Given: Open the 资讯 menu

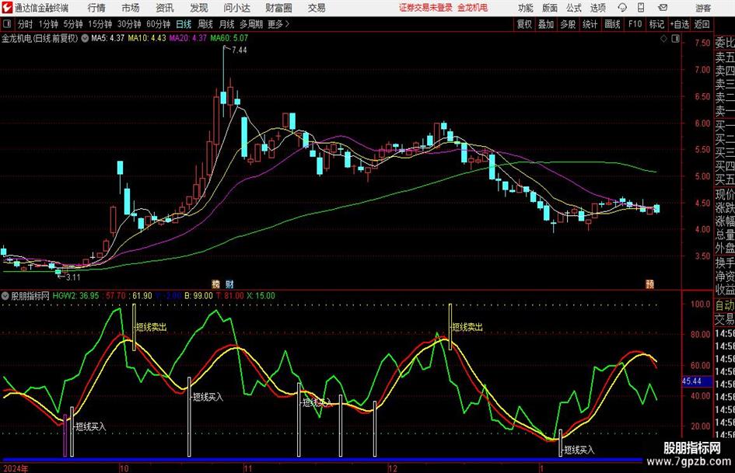Looking at the screenshot, I should point(165,8).
